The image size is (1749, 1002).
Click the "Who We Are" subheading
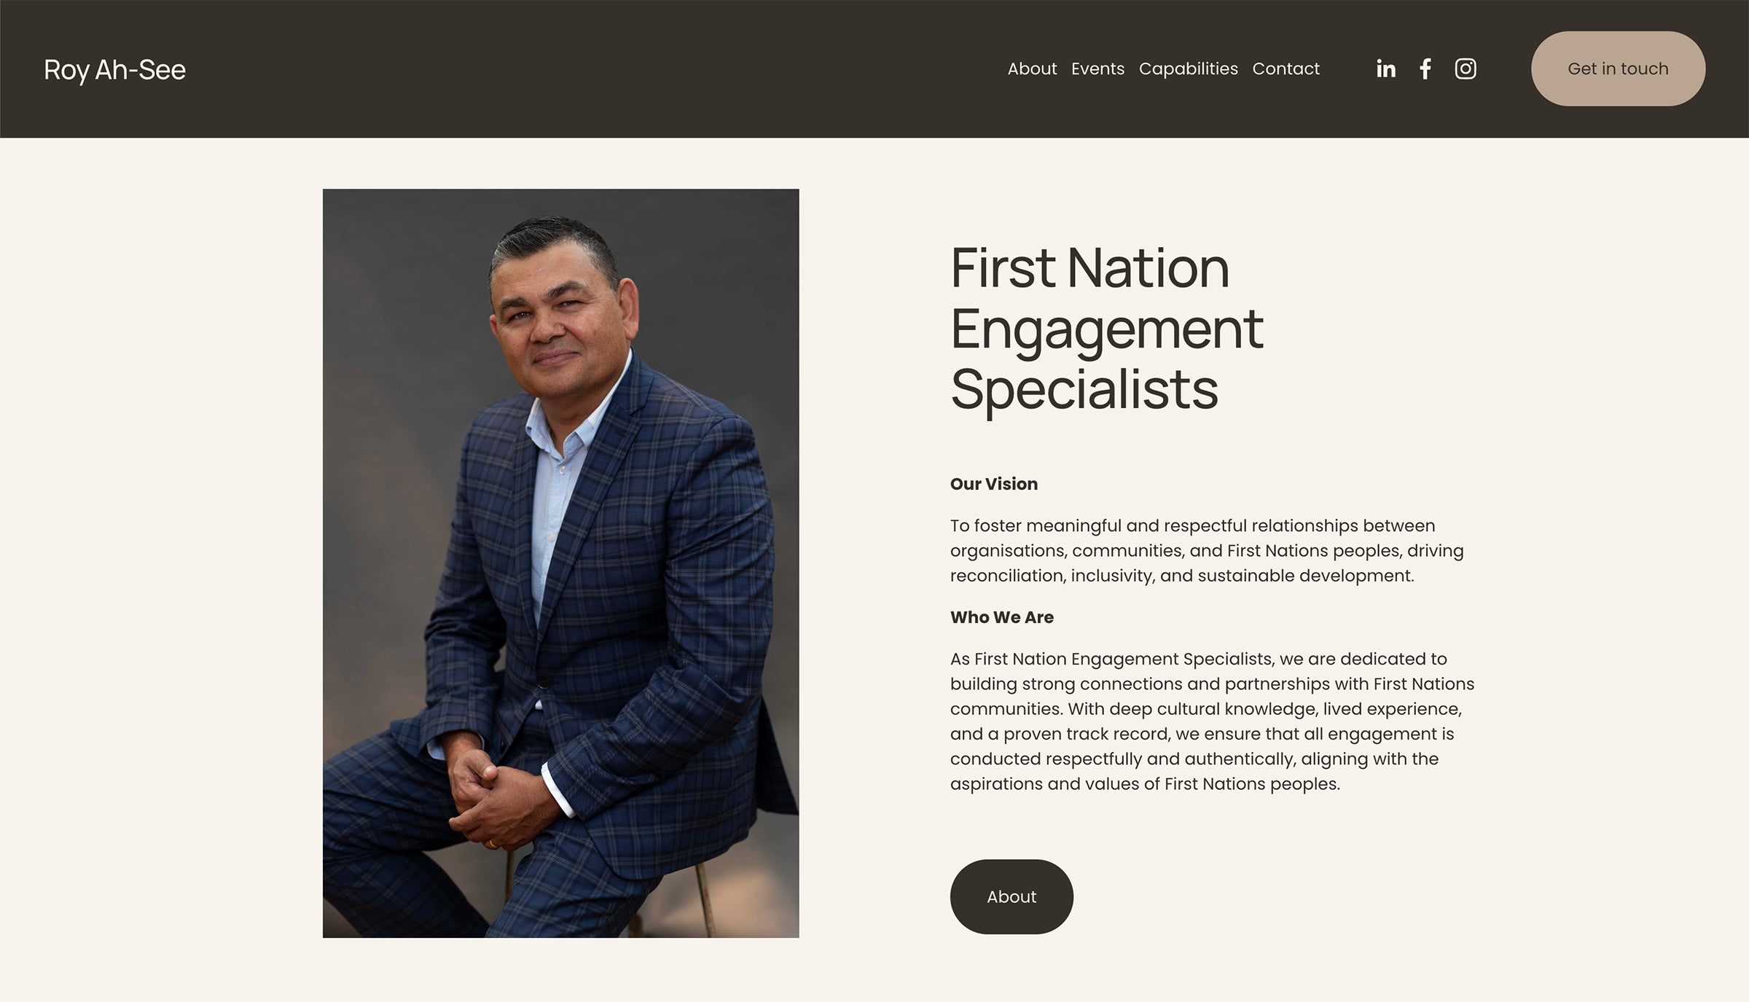(1001, 617)
